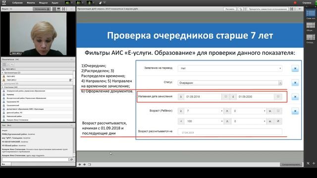317x178 pixels.
Task: Go to previous slide arrow
Action: 80,165
